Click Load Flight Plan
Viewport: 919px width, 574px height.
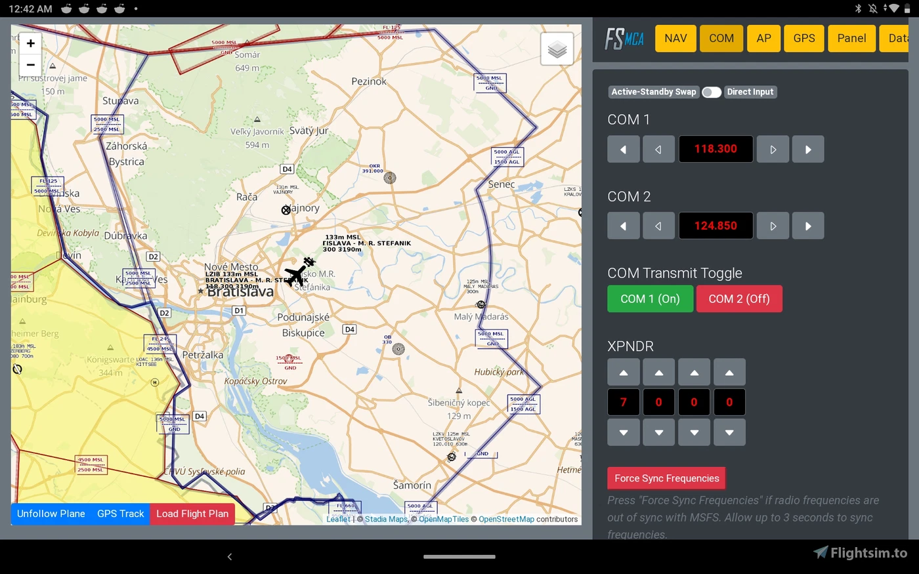(x=192, y=514)
